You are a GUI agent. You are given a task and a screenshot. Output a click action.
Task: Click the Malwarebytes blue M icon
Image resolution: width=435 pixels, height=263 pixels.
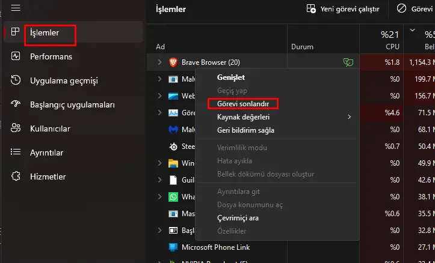[173, 129]
